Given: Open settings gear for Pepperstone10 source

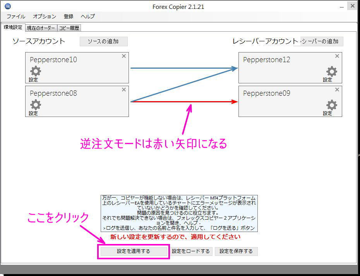Looking at the screenshot, I should 35,71.
